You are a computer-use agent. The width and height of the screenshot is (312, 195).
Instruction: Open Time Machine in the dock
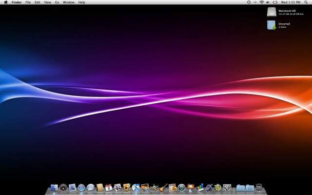pos(182,188)
